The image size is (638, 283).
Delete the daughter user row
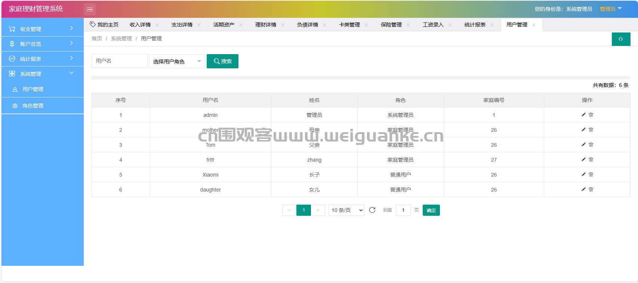click(591, 189)
